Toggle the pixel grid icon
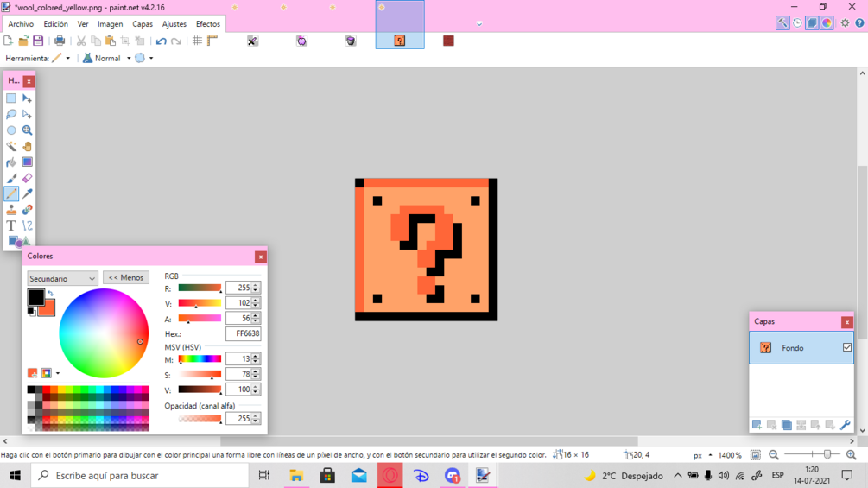This screenshot has width=868, height=488. point(197,41)
